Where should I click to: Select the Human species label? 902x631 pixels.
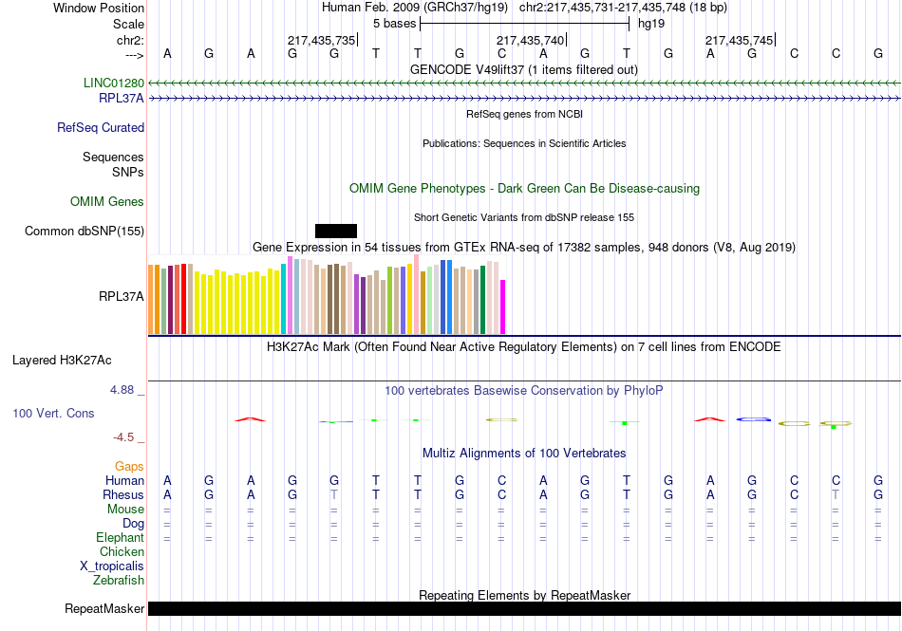124,480
